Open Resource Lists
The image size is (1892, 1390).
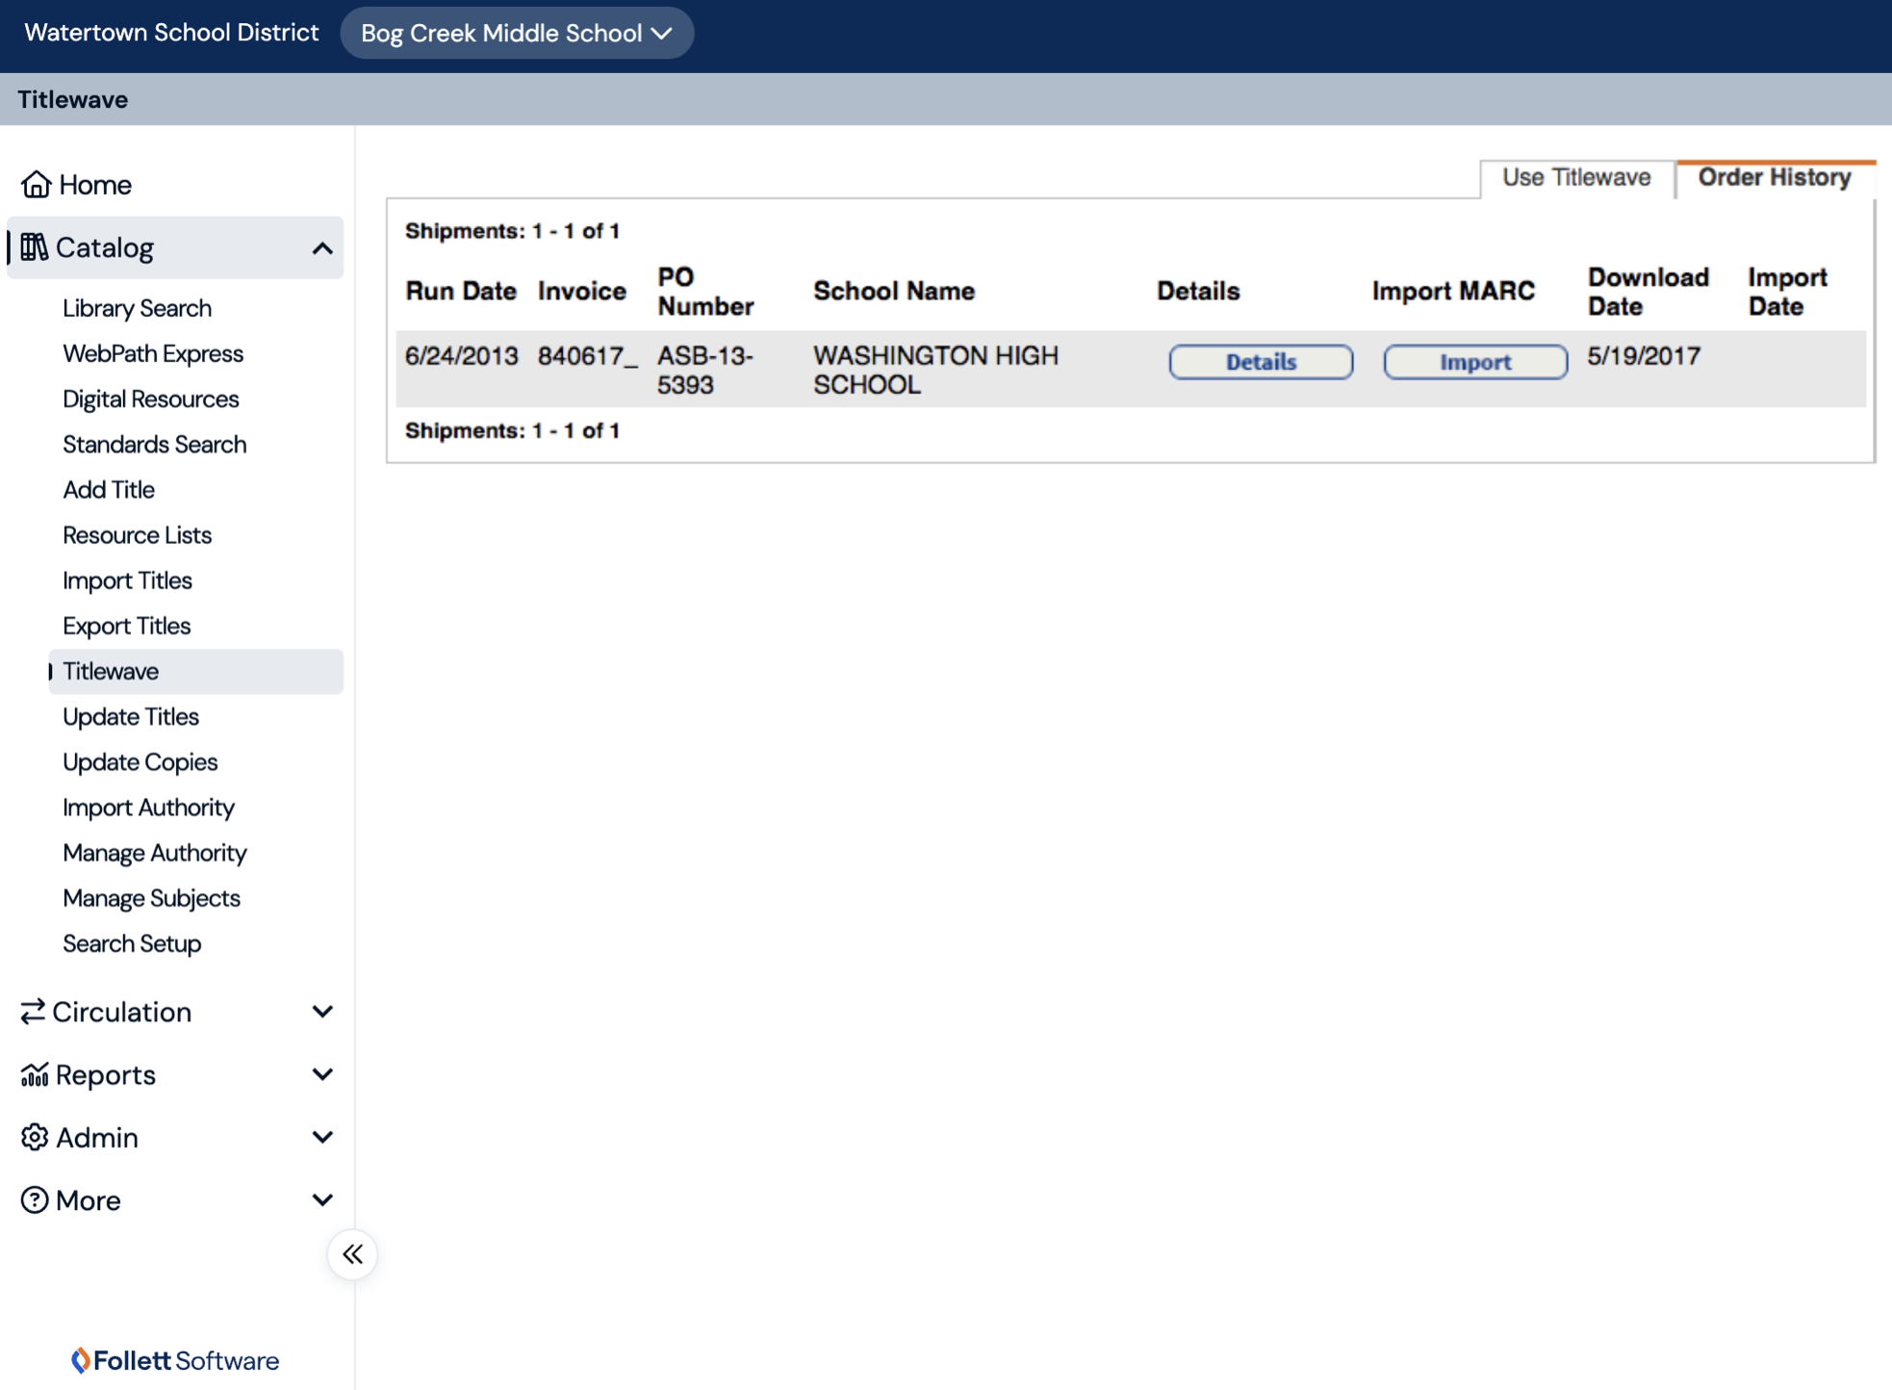(137, 534)
